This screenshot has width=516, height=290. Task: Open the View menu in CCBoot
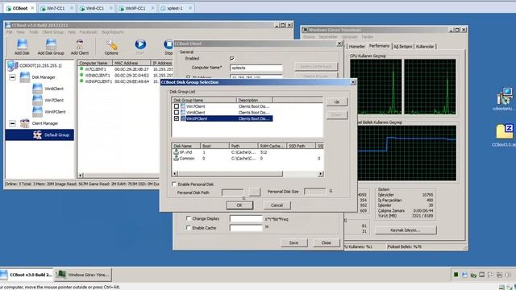[x=20, y=32]
